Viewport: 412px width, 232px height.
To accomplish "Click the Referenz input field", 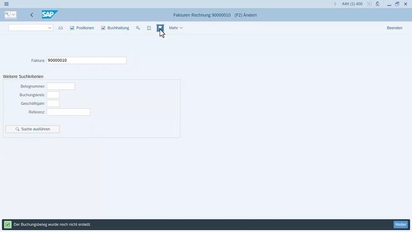I will pos(69,112).
